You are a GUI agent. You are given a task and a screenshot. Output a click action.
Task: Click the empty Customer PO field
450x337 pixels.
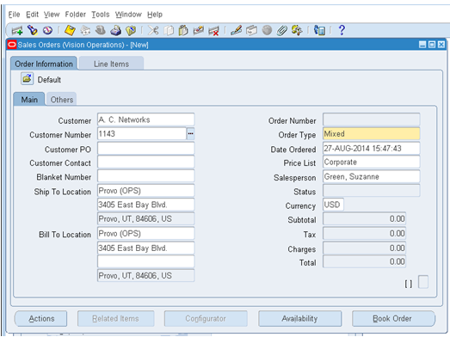pyautogui.click(x=145, y=149)
